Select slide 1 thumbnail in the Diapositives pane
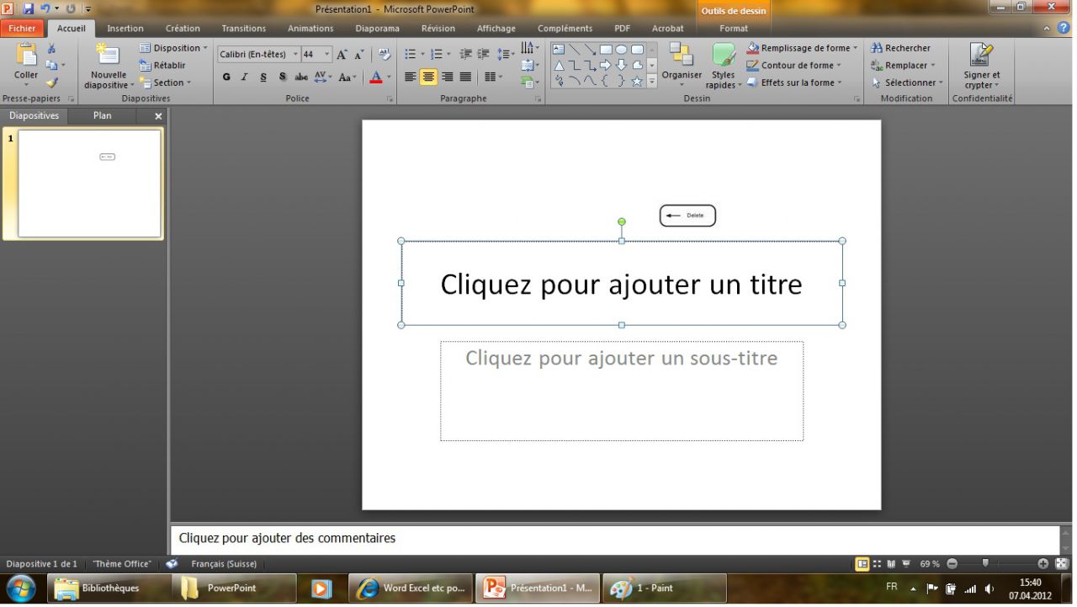The image size is (1077, 607). 89,184
